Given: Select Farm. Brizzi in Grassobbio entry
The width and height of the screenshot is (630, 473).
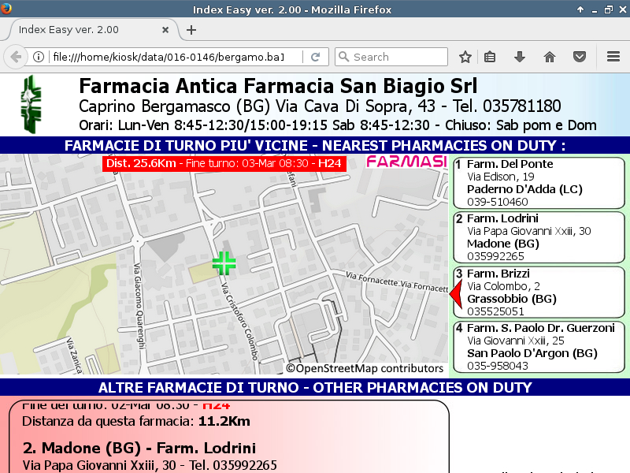Looking at the screenshot, I should 538,292.
